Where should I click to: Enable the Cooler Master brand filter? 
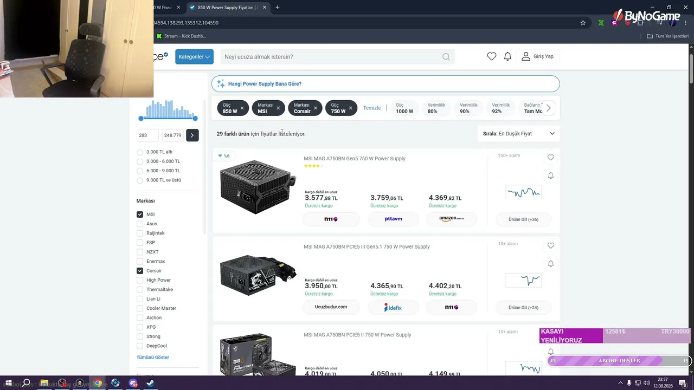point(140,308)
